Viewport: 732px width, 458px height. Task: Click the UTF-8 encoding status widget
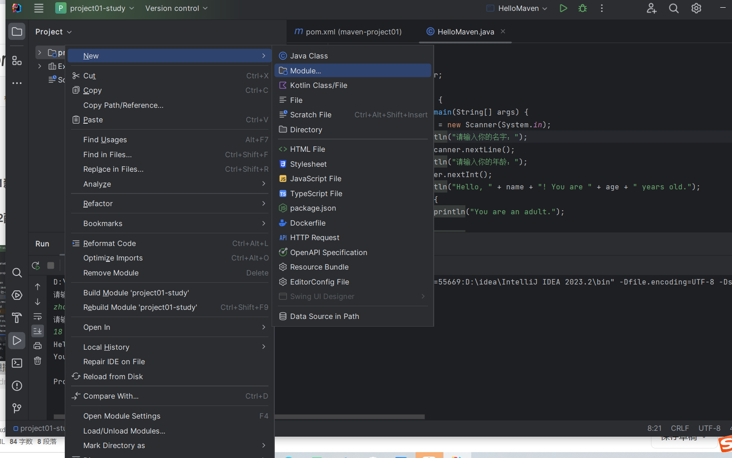pos(709,428)
